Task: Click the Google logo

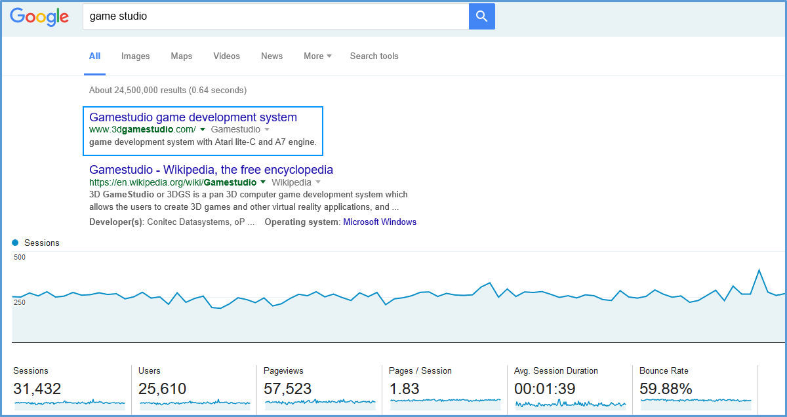Action: pyautogui.click(x=39, y=17)
